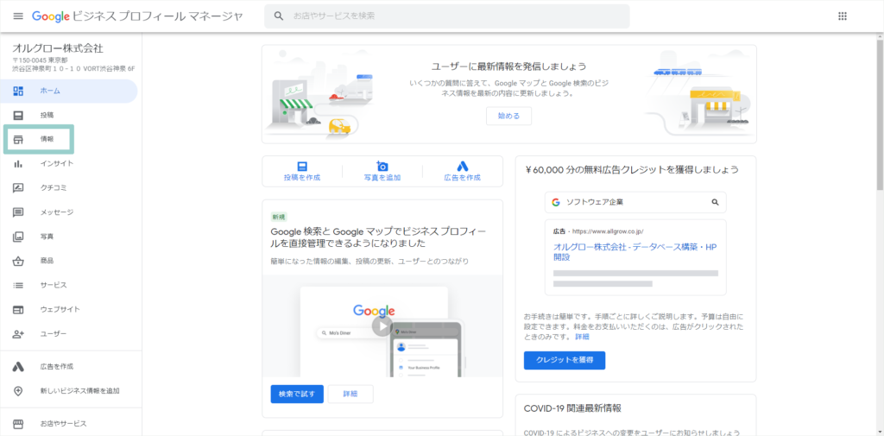This screenshot has height=436, width=884.
Task: Click ユーザーに最新情報を発信しましょう heading
Action: (508, 66)
